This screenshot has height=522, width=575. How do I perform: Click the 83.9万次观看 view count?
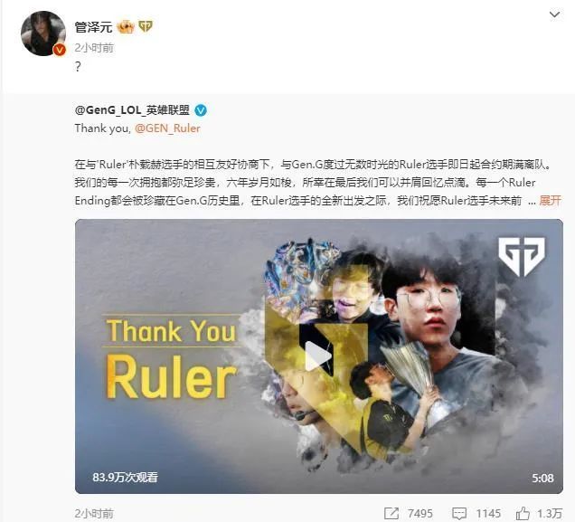pos(125,478)
